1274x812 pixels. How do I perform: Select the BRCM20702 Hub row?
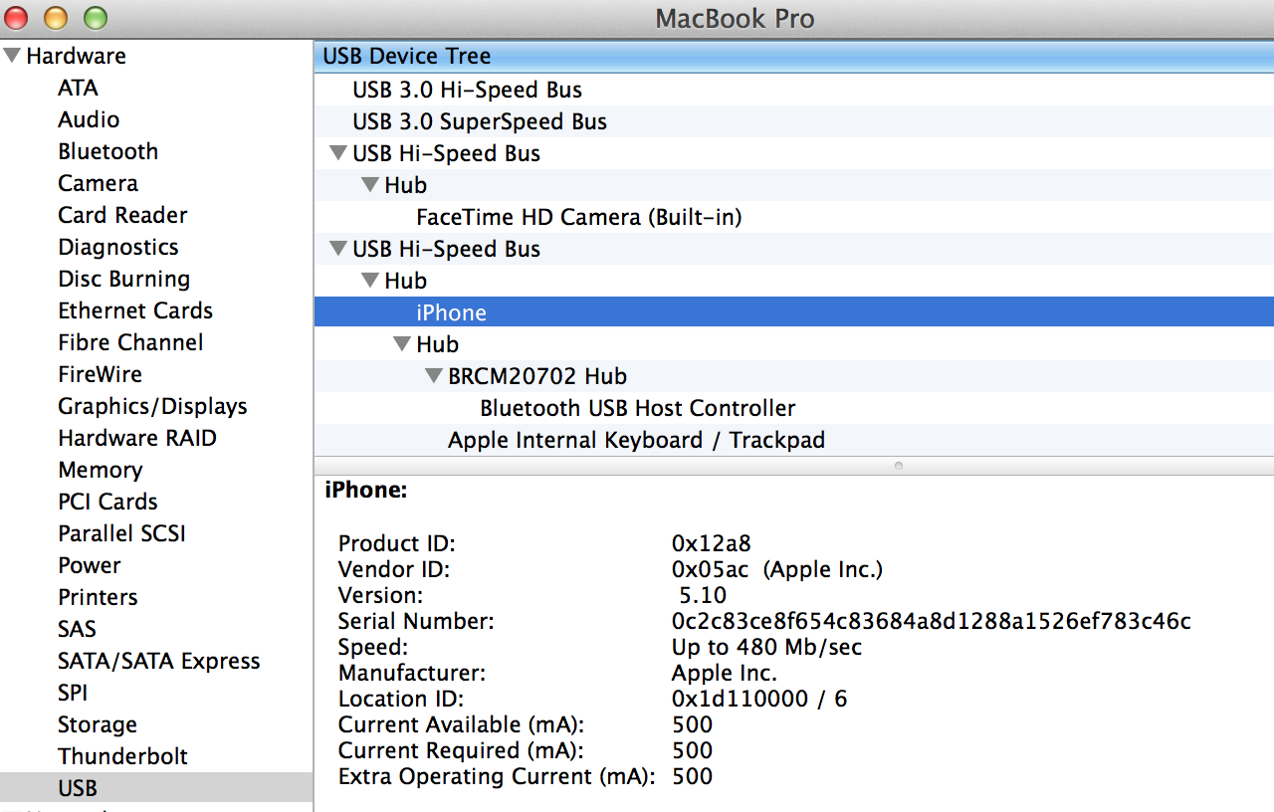[x=794, y=376]
